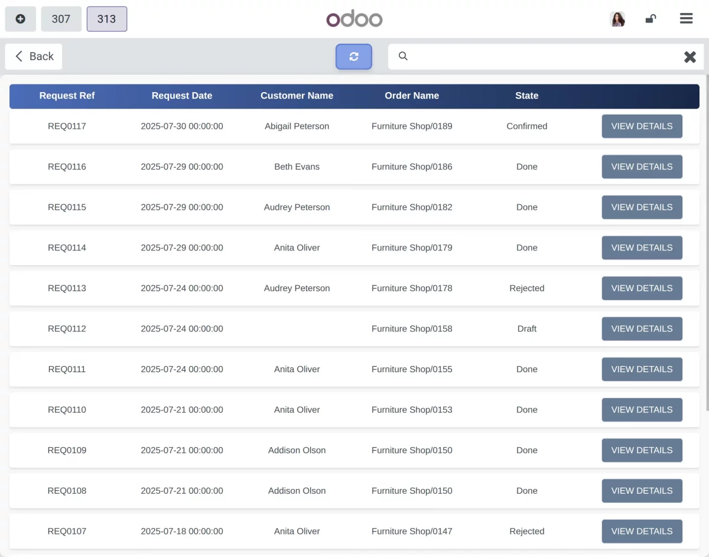Click the refresh sync icon button

pyautogui.click(x=354, y=57)
